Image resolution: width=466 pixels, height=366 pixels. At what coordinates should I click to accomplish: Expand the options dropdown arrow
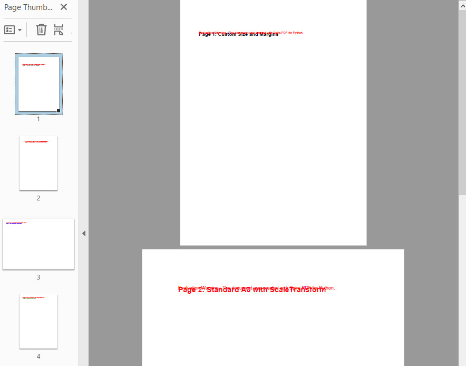click(20, 30)
